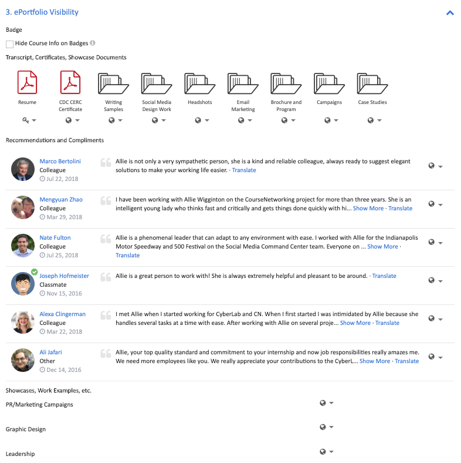Show More of Alexa Clingerman's recommendation
Image resolution: width=461 pixels, height=463 pixels.
pyautogui.click(x=355, y=323)
